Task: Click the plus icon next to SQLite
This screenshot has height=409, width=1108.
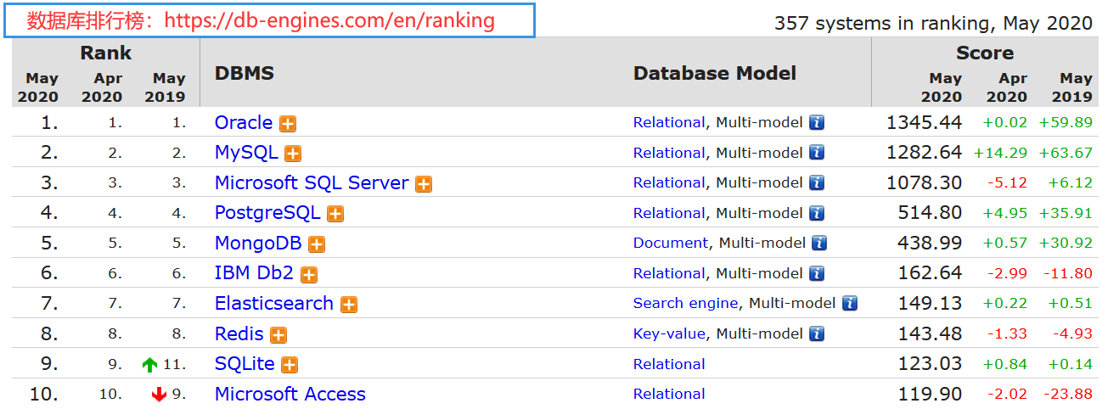Action: coord(290,365)
